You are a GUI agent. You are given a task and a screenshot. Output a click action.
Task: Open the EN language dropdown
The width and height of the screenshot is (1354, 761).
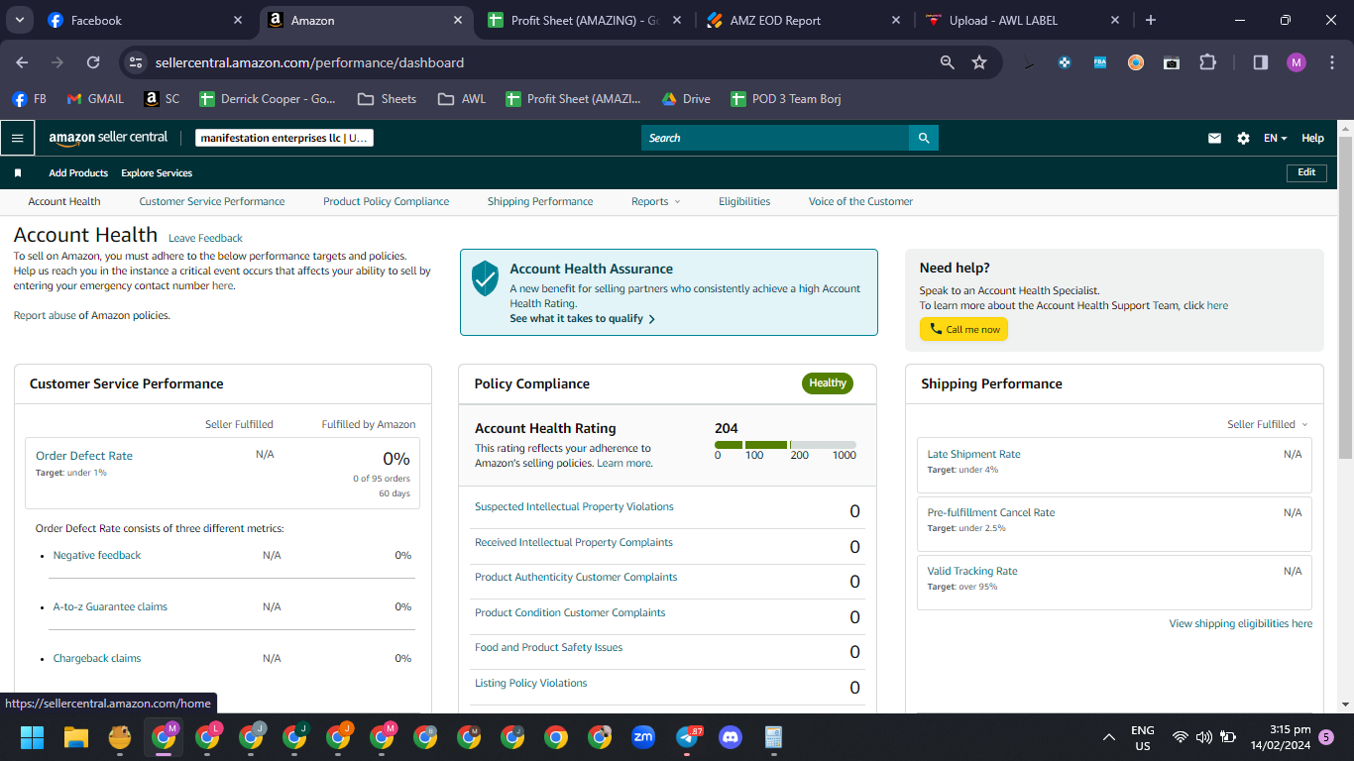point(1275,139)
